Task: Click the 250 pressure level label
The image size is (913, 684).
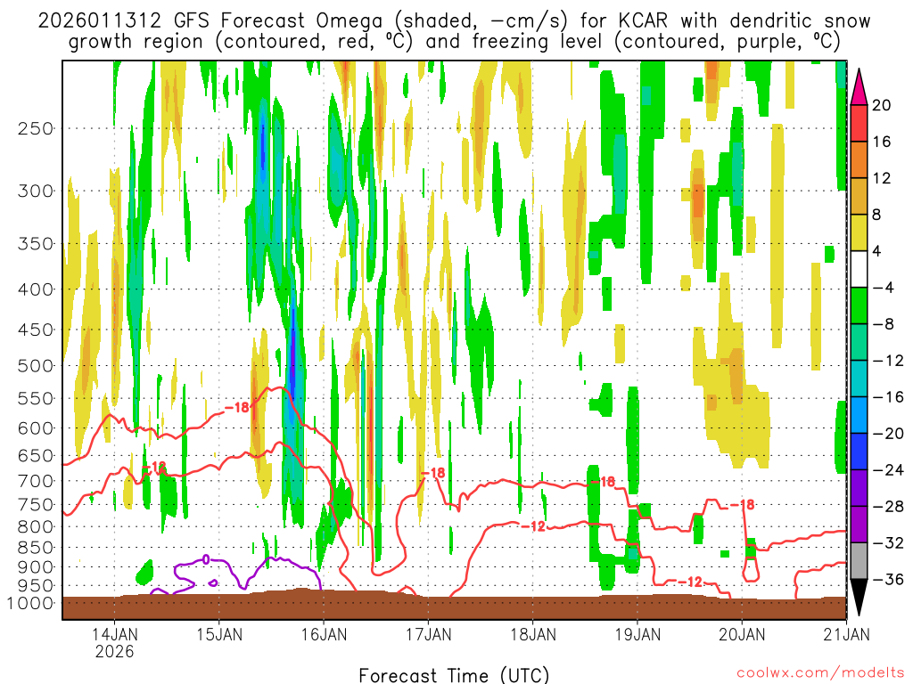Action: coord(36,128)
